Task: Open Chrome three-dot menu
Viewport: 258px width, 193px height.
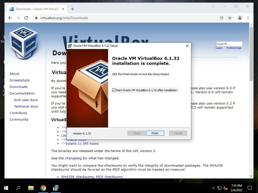Action: point(248,18)
